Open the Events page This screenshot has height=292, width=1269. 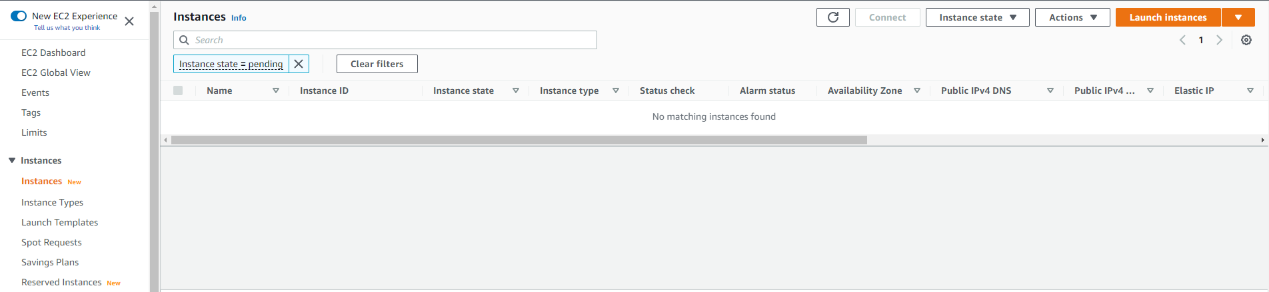click(35, 92)
